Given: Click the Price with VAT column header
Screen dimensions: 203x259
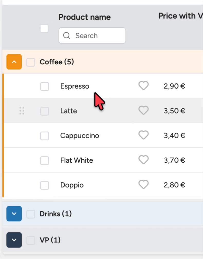Looking at the screenshot, I should click(181, 16).
